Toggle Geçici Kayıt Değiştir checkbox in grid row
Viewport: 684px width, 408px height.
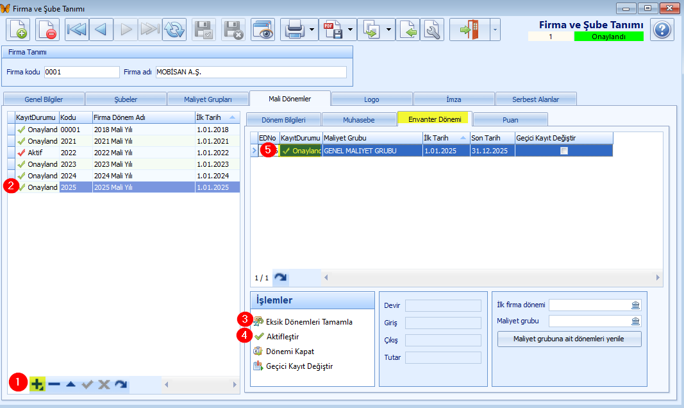[x=564, y=151]
